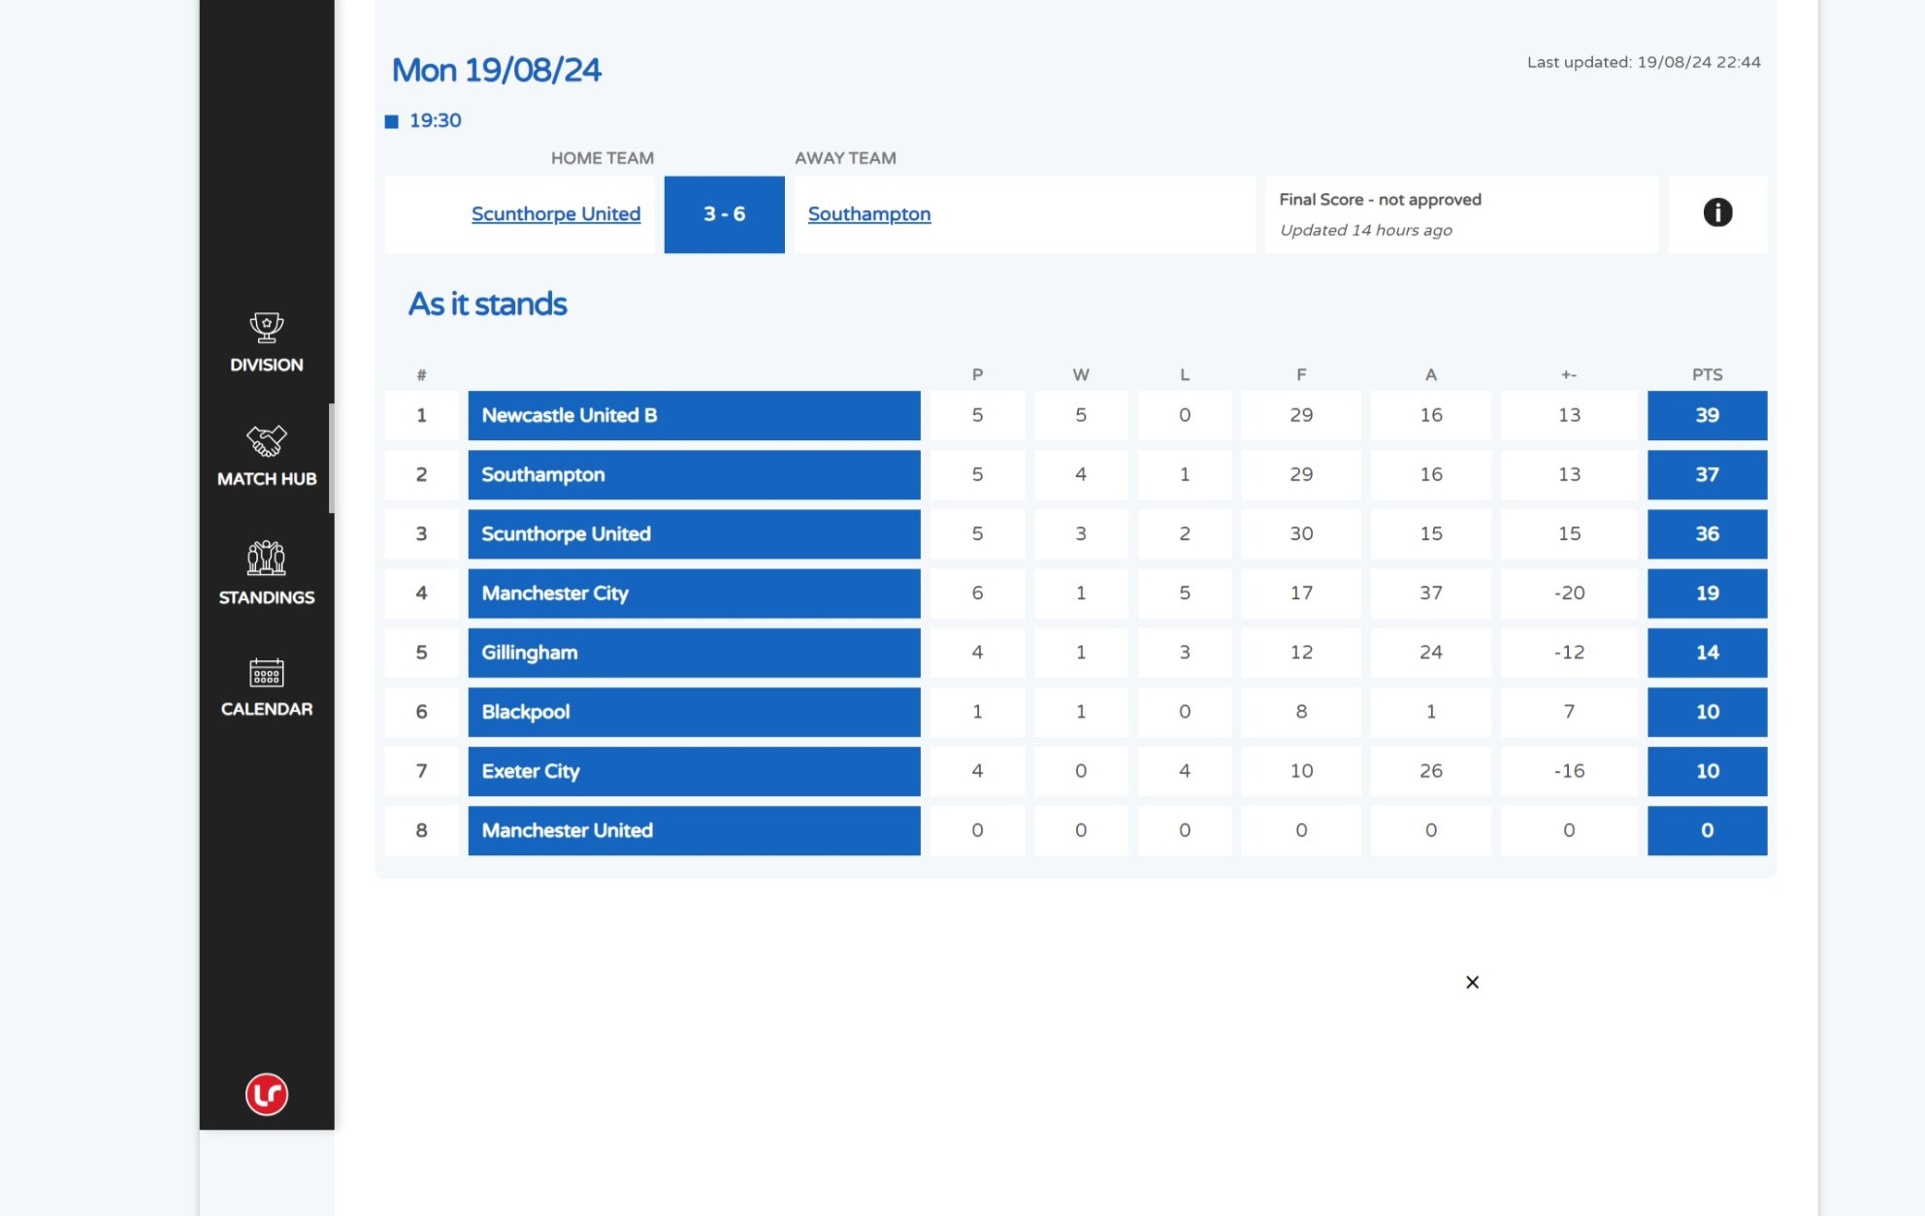1925x1216 pixels.
Task: Select Southampton row in standings table
Action: 1075,474
